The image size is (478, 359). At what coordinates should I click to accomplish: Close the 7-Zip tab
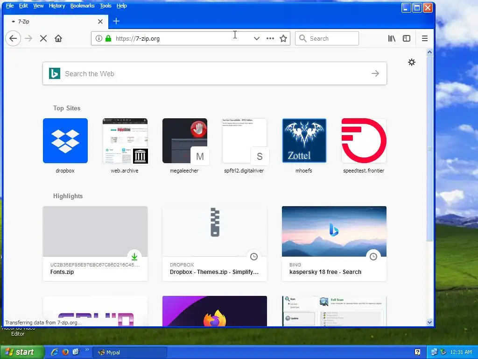100,22
